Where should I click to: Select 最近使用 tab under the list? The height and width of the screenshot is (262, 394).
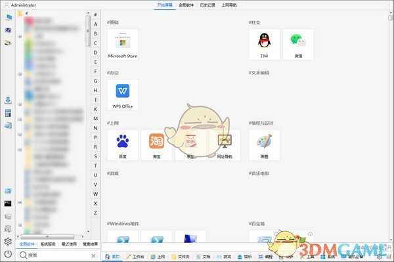click(69, 244)
